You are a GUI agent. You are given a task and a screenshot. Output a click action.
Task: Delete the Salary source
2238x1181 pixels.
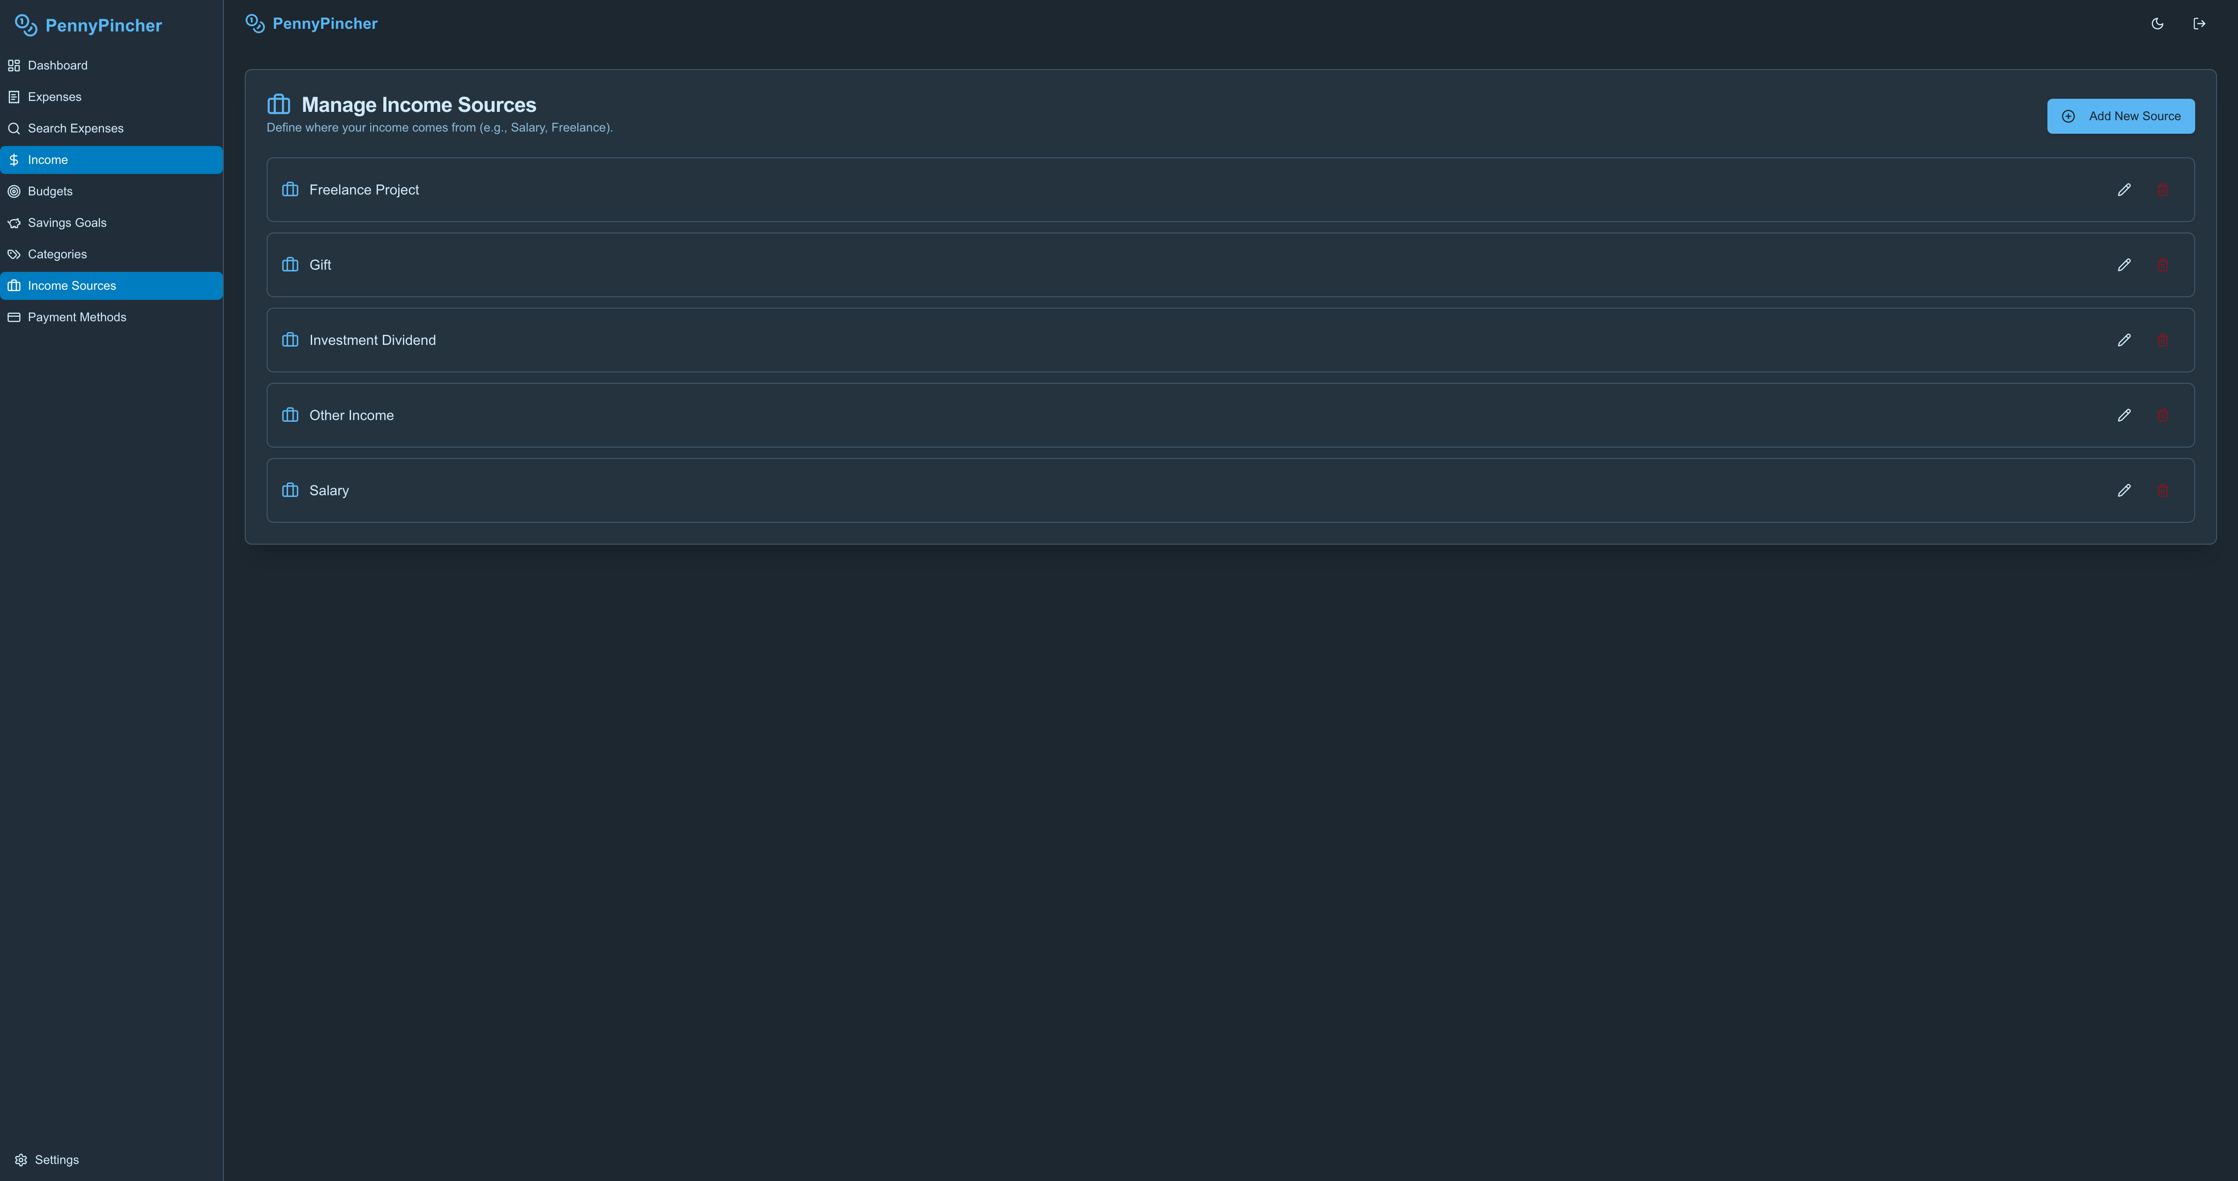pyautogui.click(x=2162, y=490)
